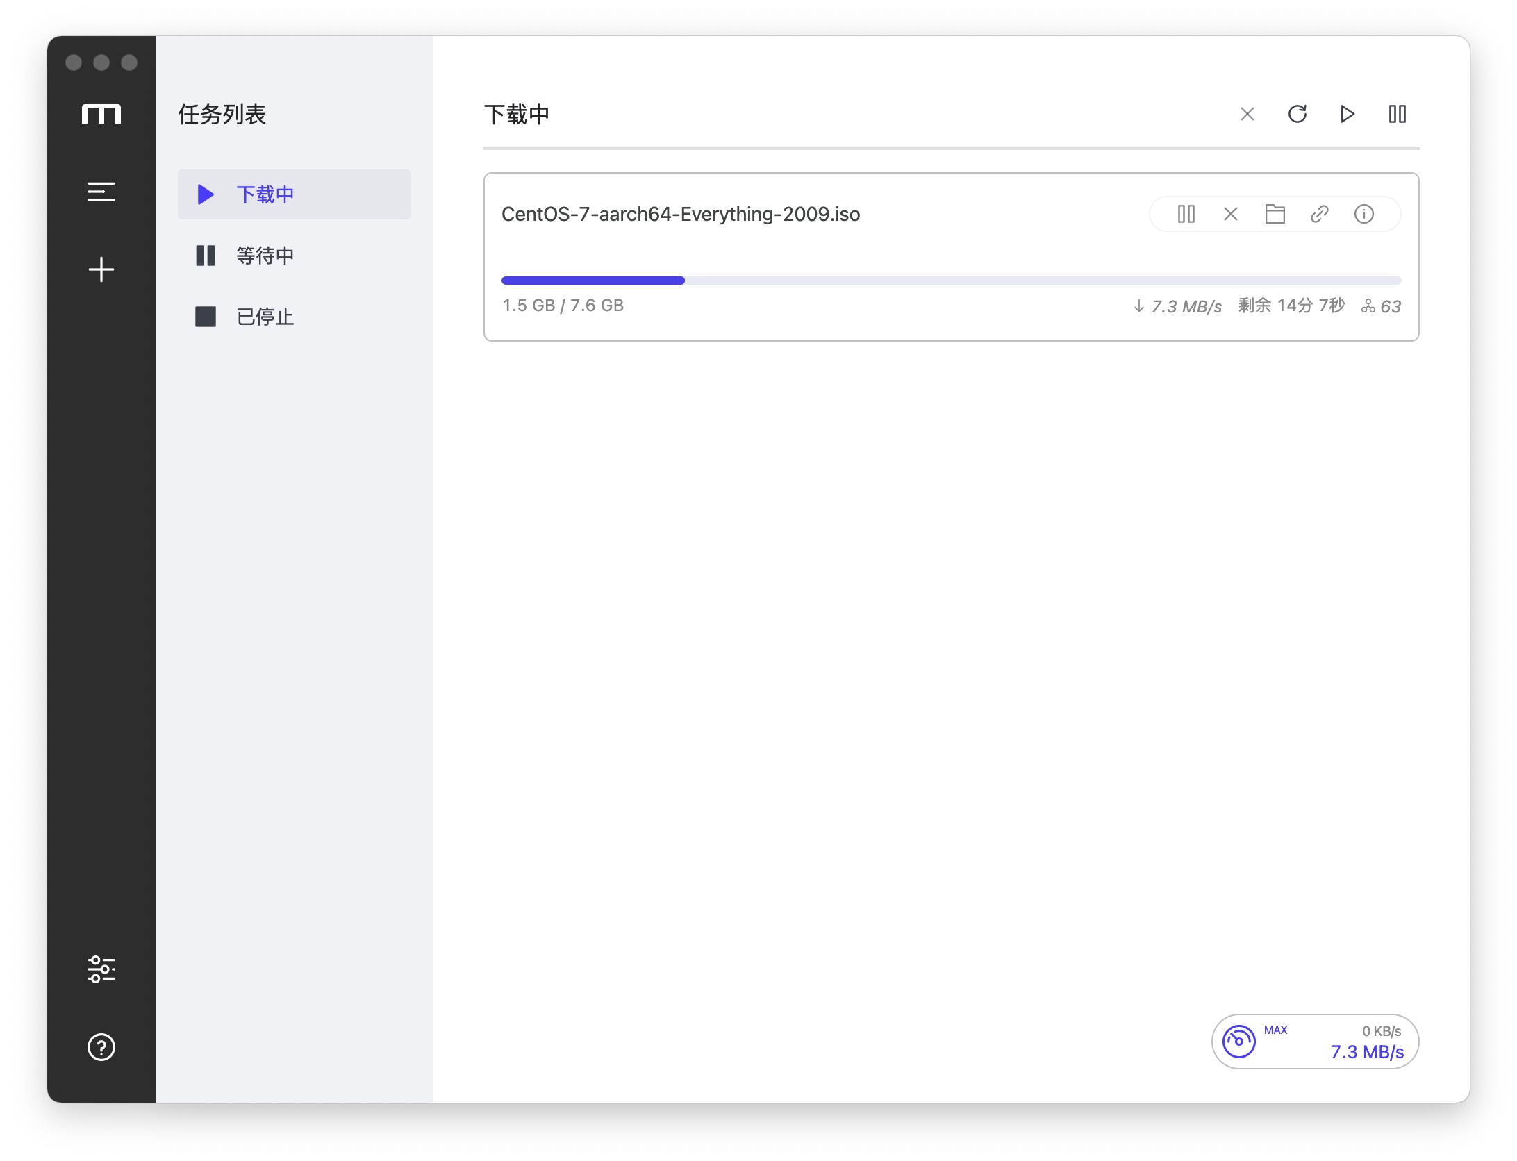The height and width of the screenshot is (1161, 1517).
Task: Open the speedometer speed limit widget
Action: point(1239,1042)
